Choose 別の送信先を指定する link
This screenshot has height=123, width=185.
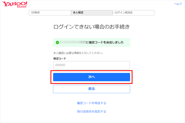(x=91, y=111)
